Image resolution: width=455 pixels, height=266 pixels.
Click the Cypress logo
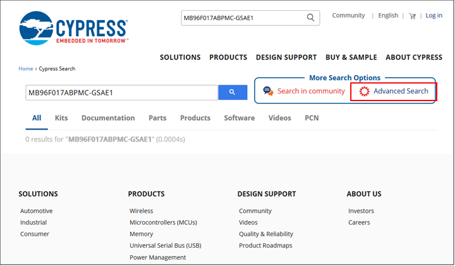click(x=73, y=30)
